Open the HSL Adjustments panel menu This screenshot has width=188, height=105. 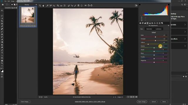(x=168, y=25)
